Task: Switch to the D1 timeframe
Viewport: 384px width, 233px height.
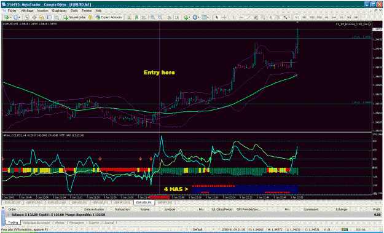Action: click(342, 17)
